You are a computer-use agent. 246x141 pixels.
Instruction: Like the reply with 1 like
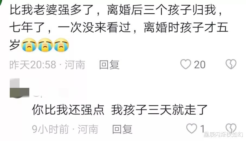192,129
